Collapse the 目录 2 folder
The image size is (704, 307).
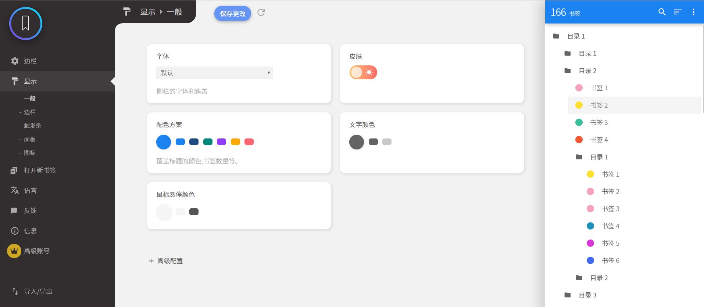tap(587, 71)
